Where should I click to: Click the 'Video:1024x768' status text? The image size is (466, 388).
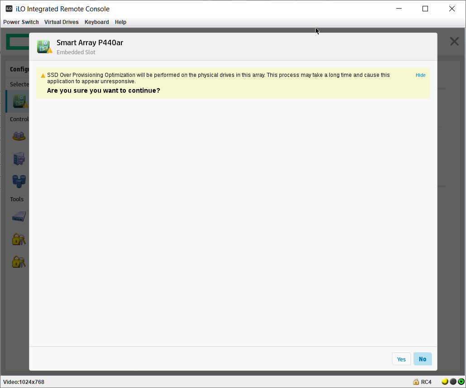click(x=24, y=382)
